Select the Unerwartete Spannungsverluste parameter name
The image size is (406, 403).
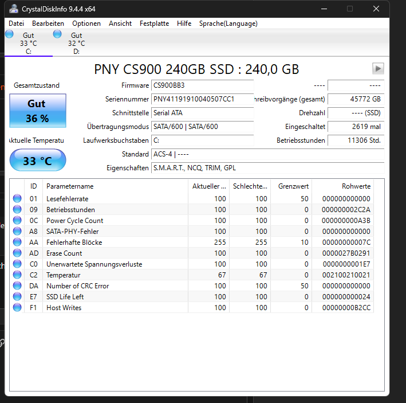coord(94,264)
